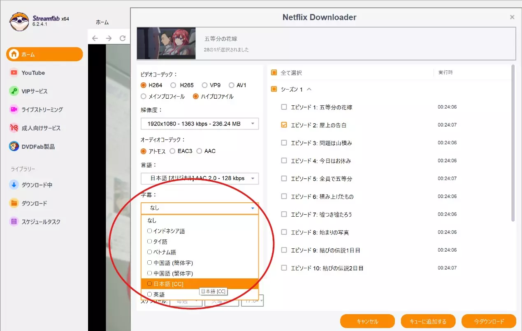Check エピソード 1: 五等分の花嫁
The height and width of the screenshot is (331, 522).
coord(284,107)
